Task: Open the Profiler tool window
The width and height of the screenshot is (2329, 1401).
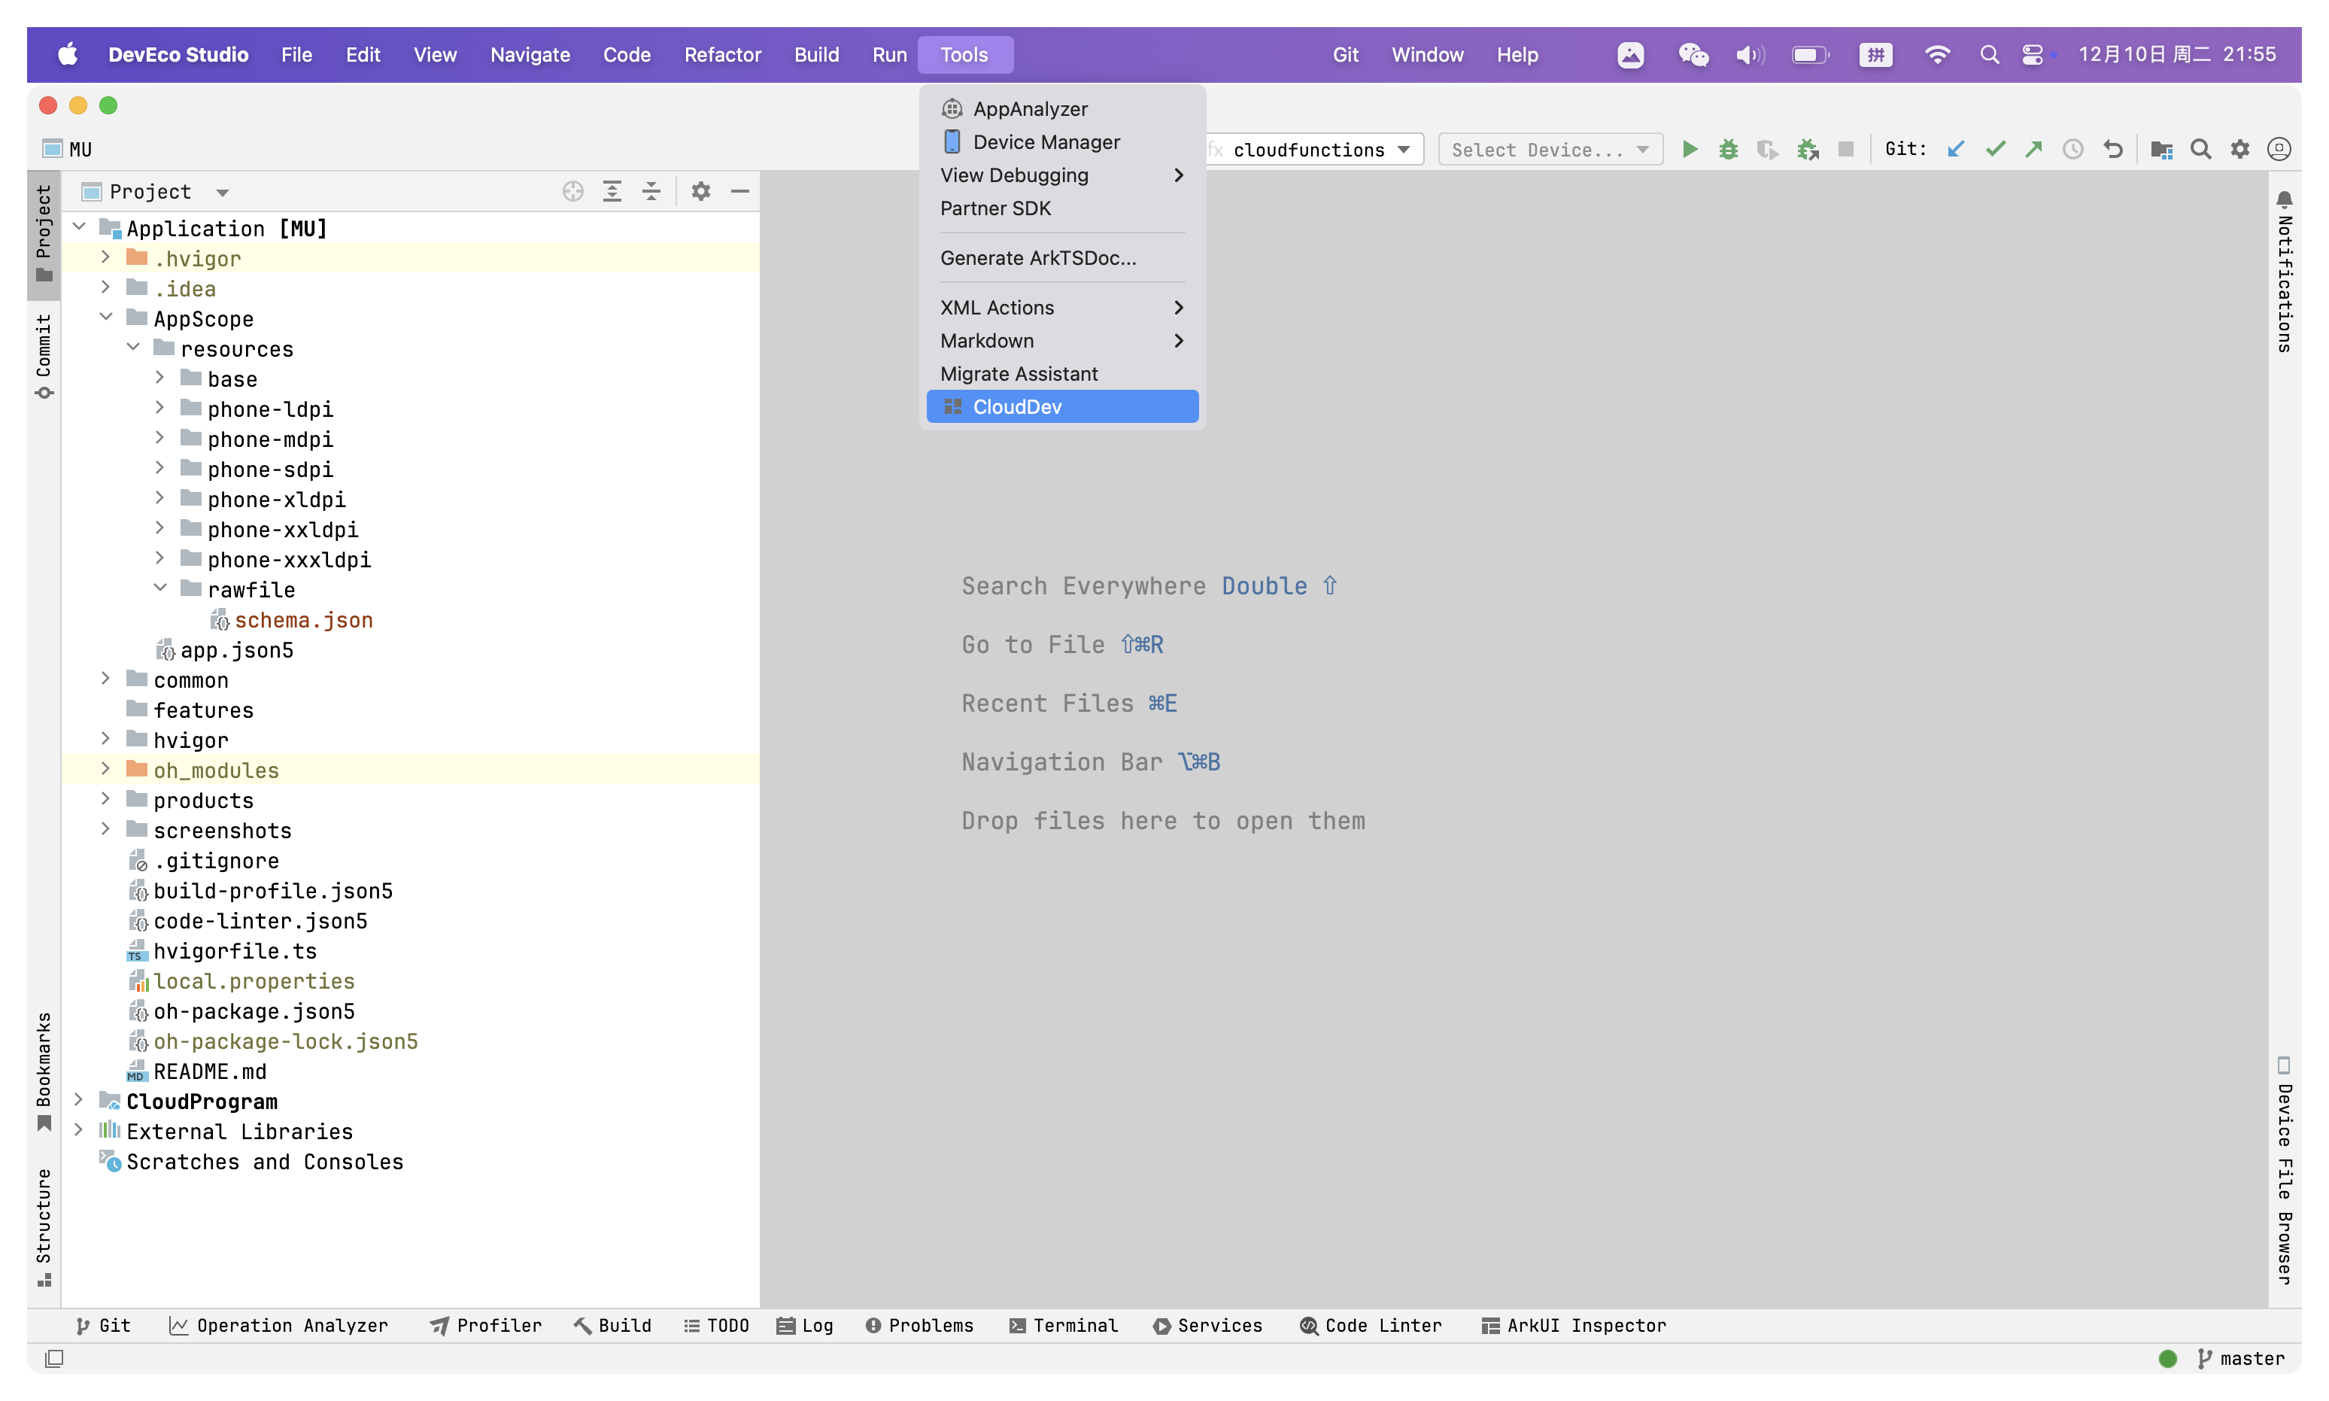Action: click(486, 1326)
